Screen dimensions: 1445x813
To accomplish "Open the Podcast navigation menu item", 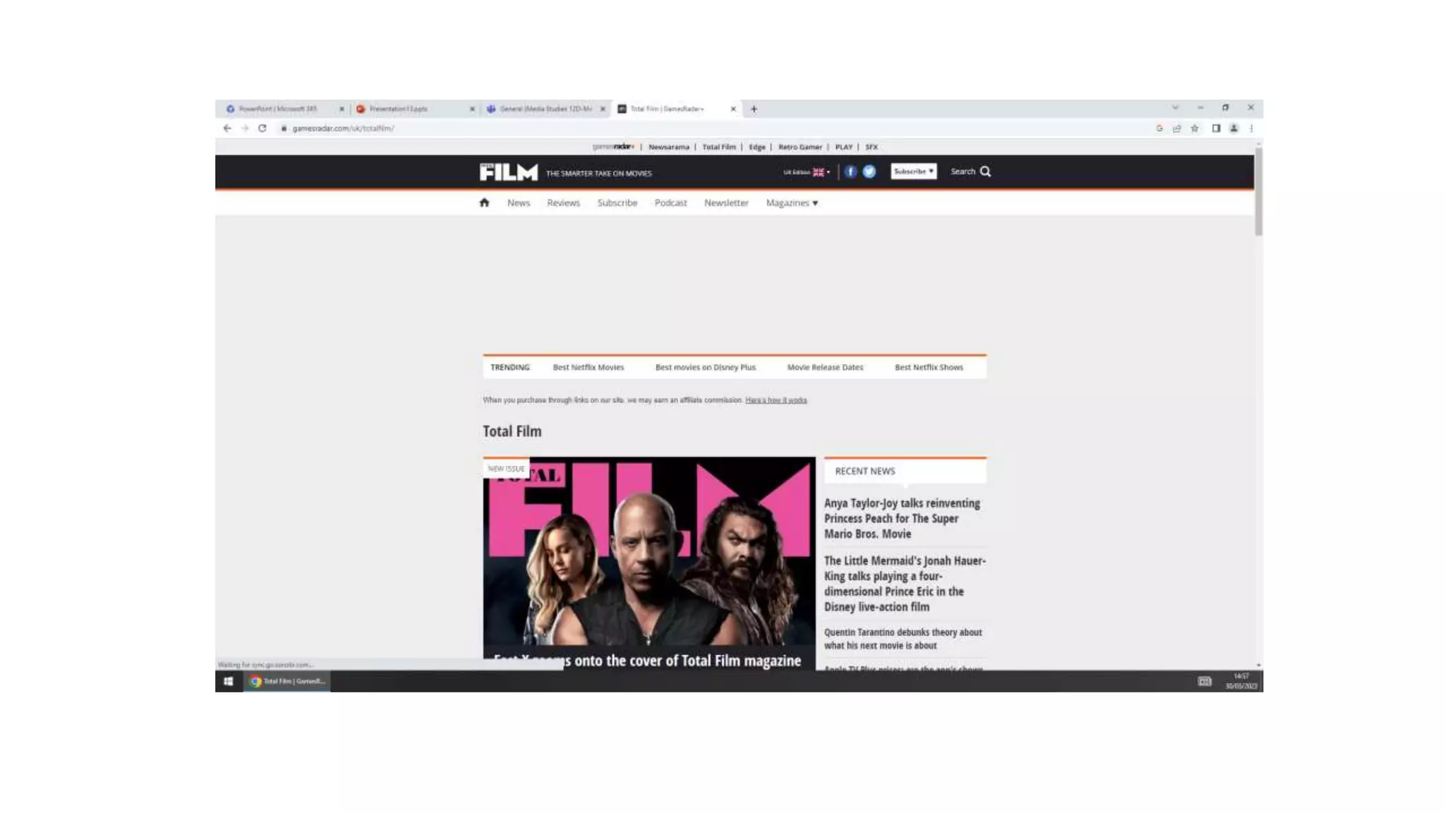I will coord(670,203).
